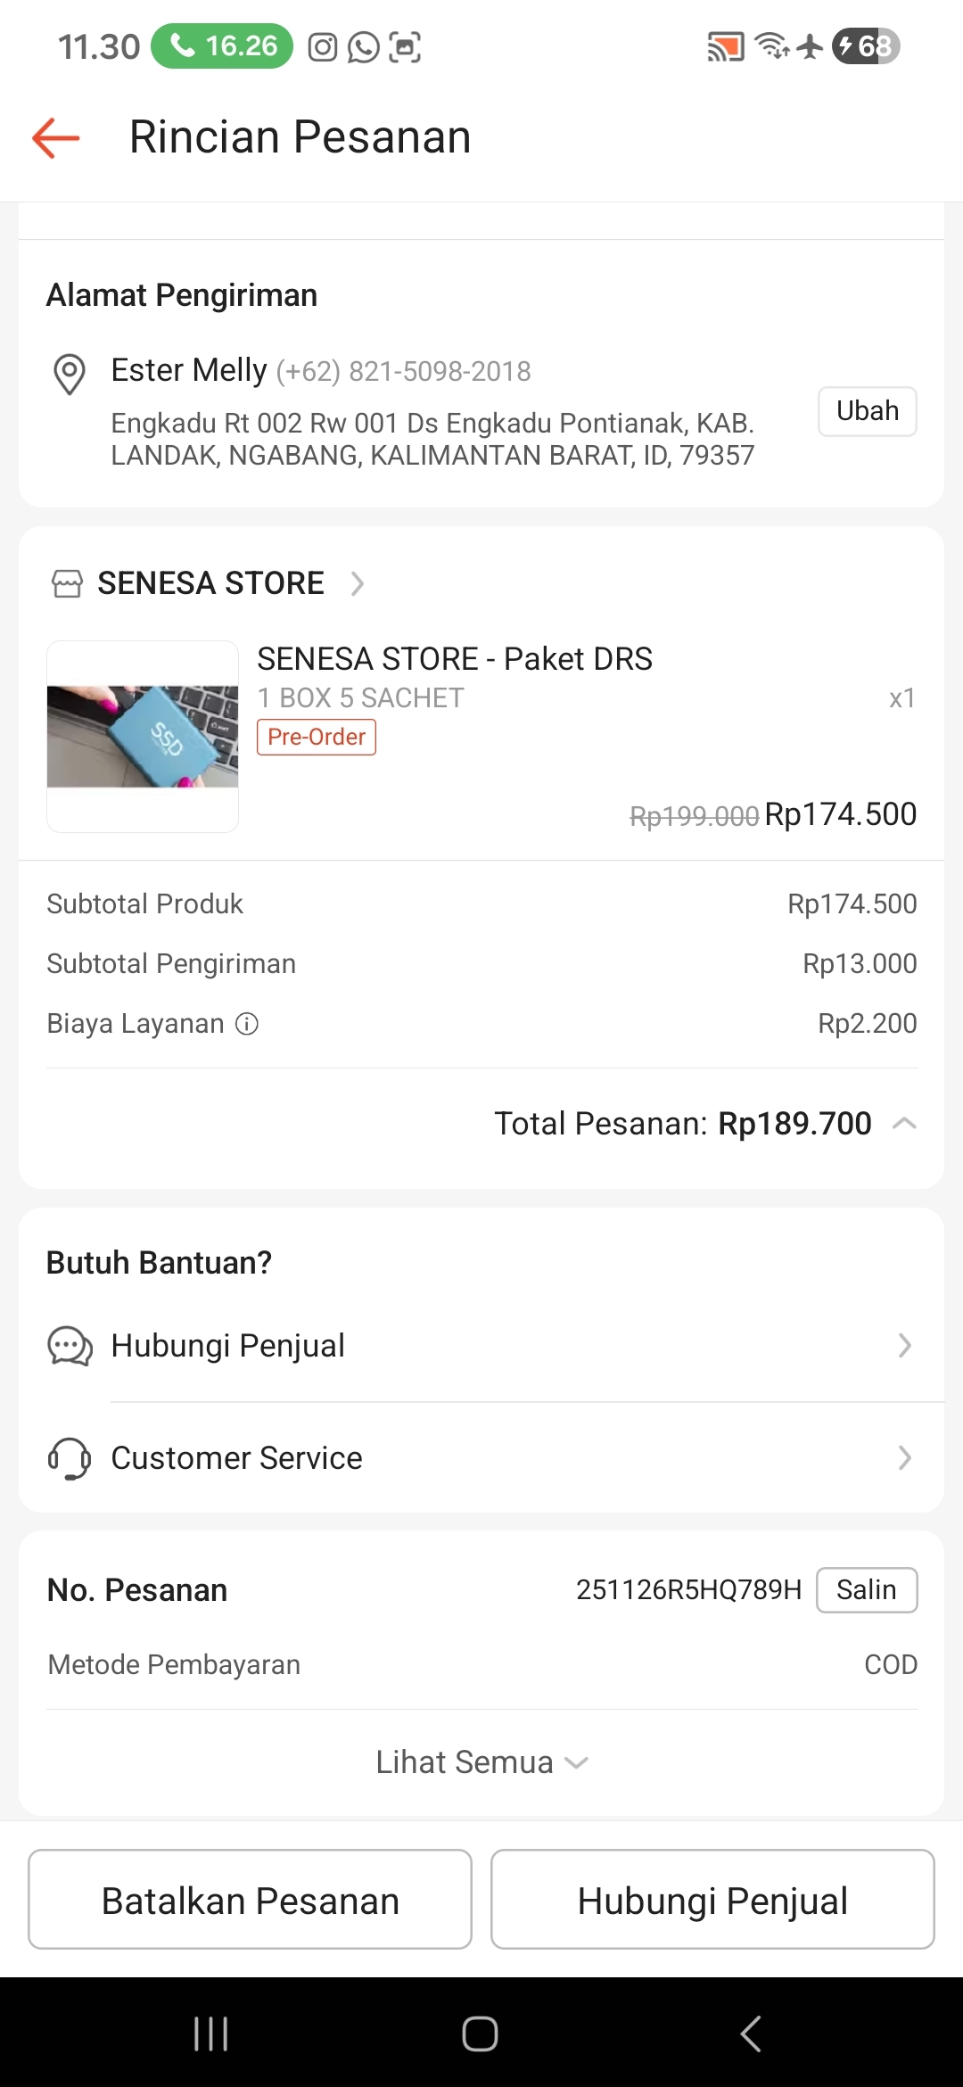Viewport: 963px width, 2087px height.
Task: Tap the SENESA STORE shop icon
Action: 67,583
